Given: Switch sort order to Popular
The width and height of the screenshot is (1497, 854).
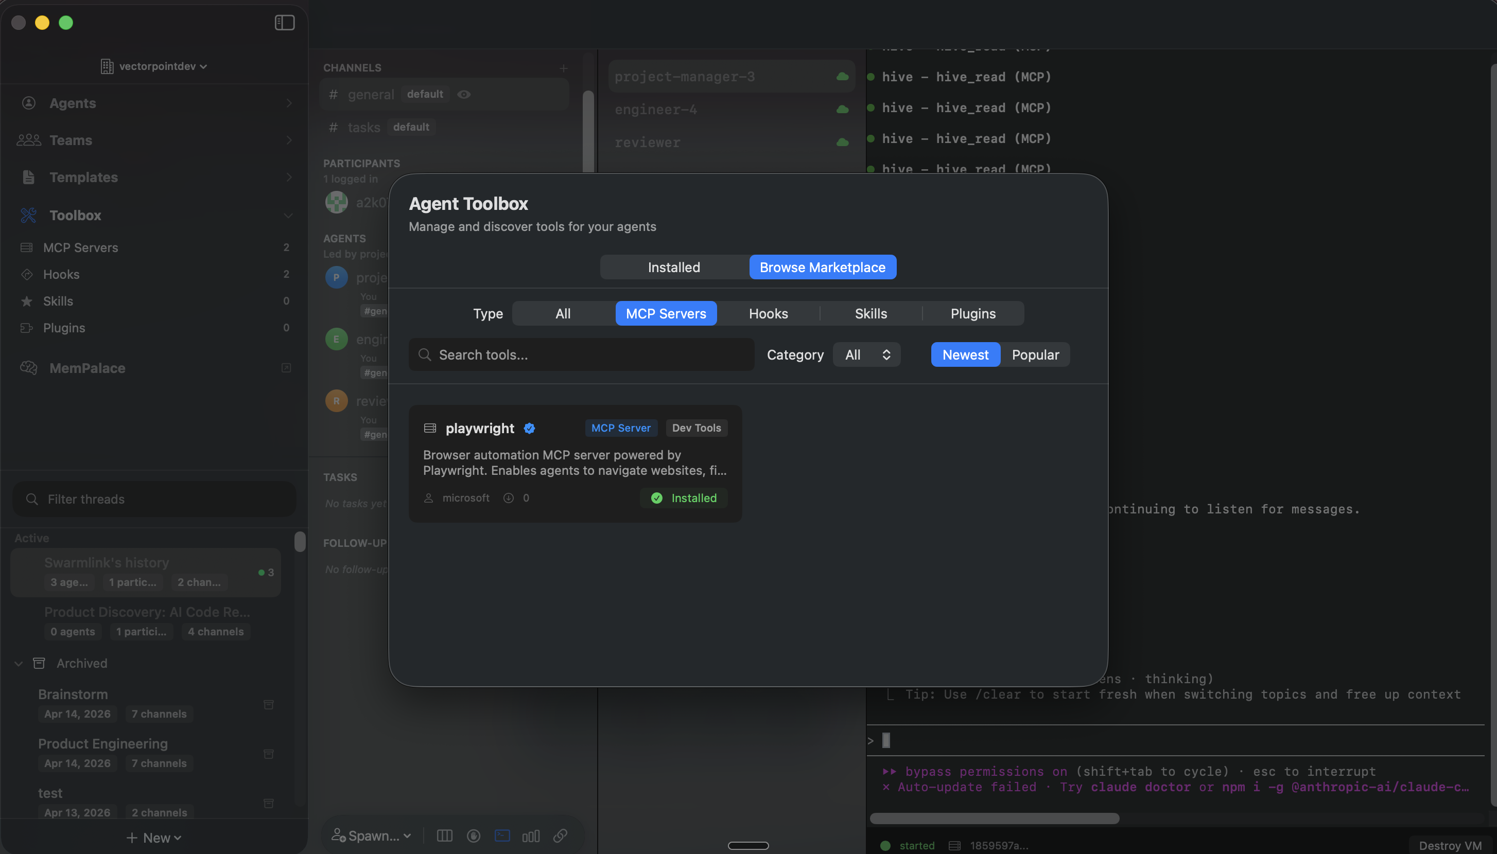Looking at the screenshot, I should coord(1035,354).
